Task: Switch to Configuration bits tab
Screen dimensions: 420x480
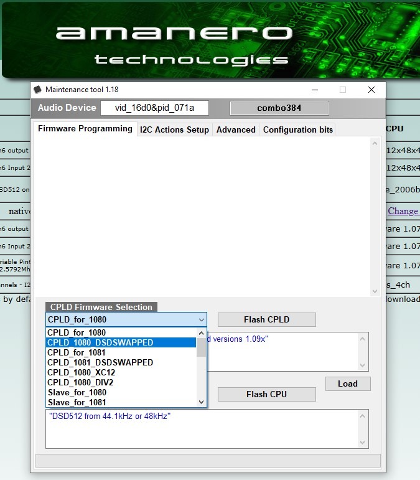Action: click(298, 129)
